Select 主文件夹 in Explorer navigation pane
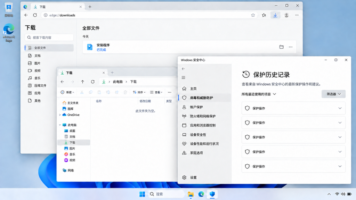The image size is (356, 200). (x=70, y=103)
